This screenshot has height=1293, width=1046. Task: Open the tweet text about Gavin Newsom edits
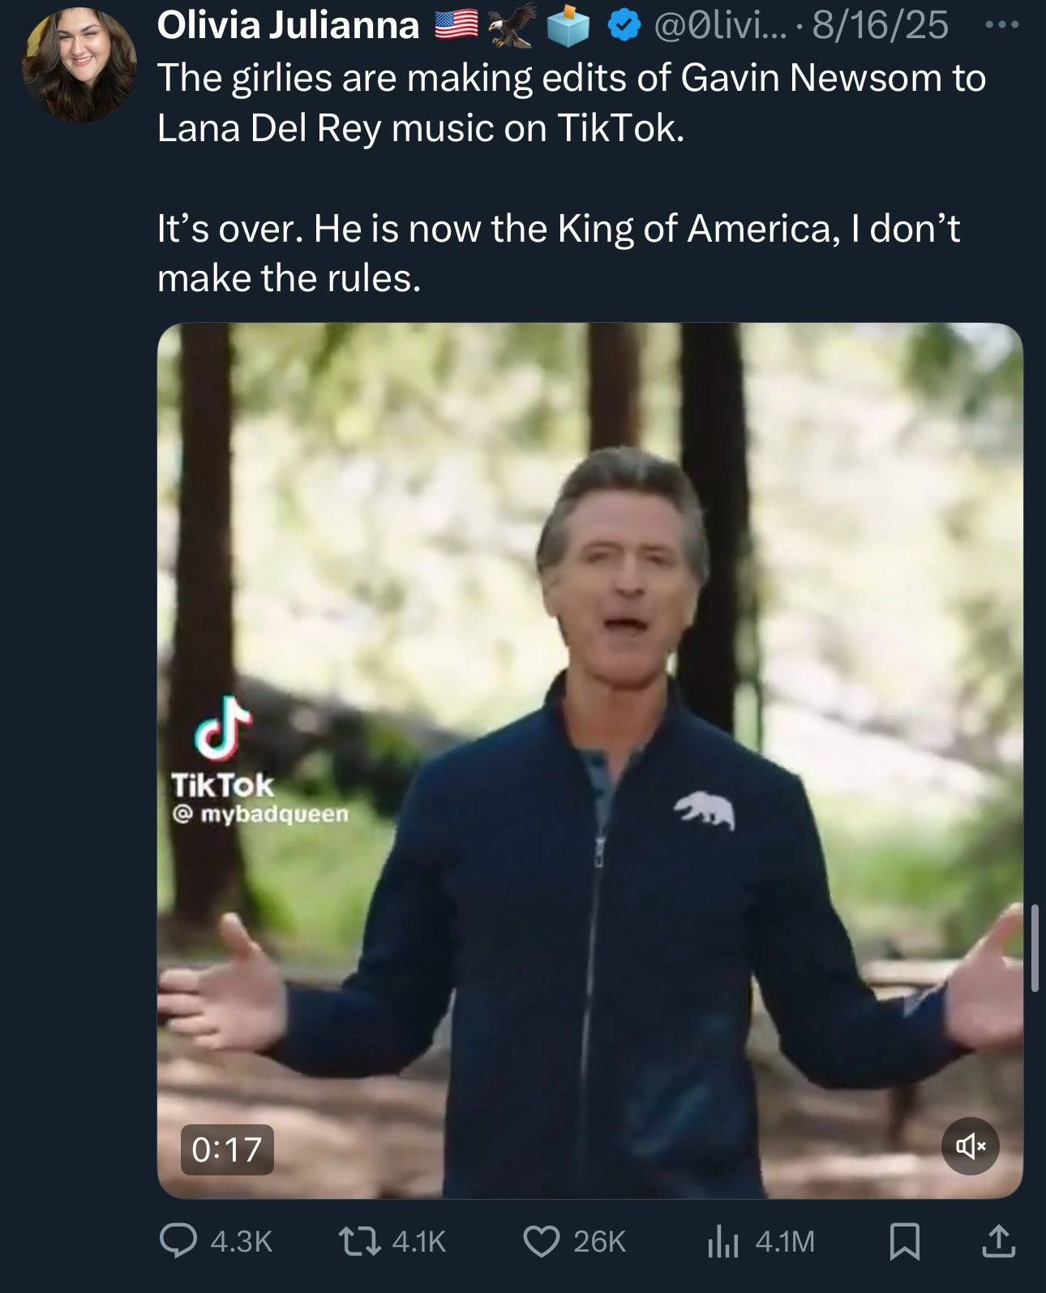tap(571, 102)
